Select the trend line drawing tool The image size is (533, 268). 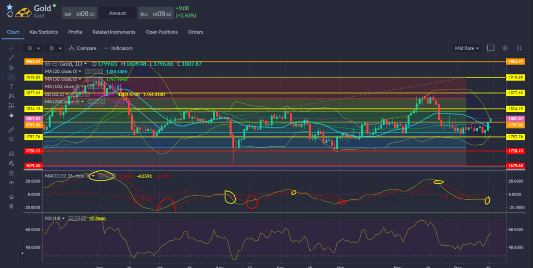point(11,57)
